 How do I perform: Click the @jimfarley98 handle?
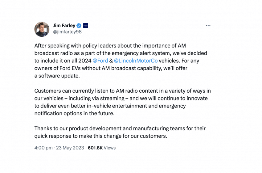[68, 32]
